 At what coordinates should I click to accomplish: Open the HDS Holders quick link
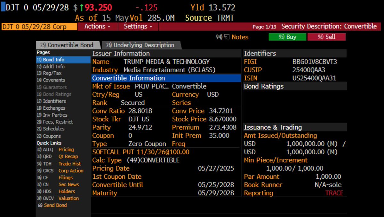click(56, 191)
